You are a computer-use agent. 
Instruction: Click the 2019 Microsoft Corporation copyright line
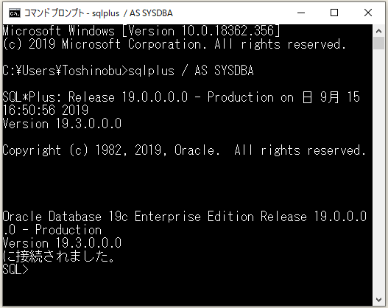point(174,44)
